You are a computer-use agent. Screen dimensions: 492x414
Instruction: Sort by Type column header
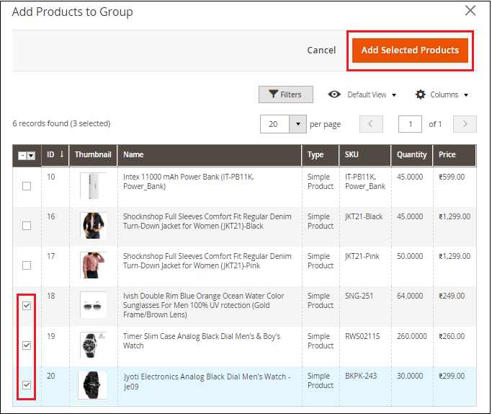321,154
